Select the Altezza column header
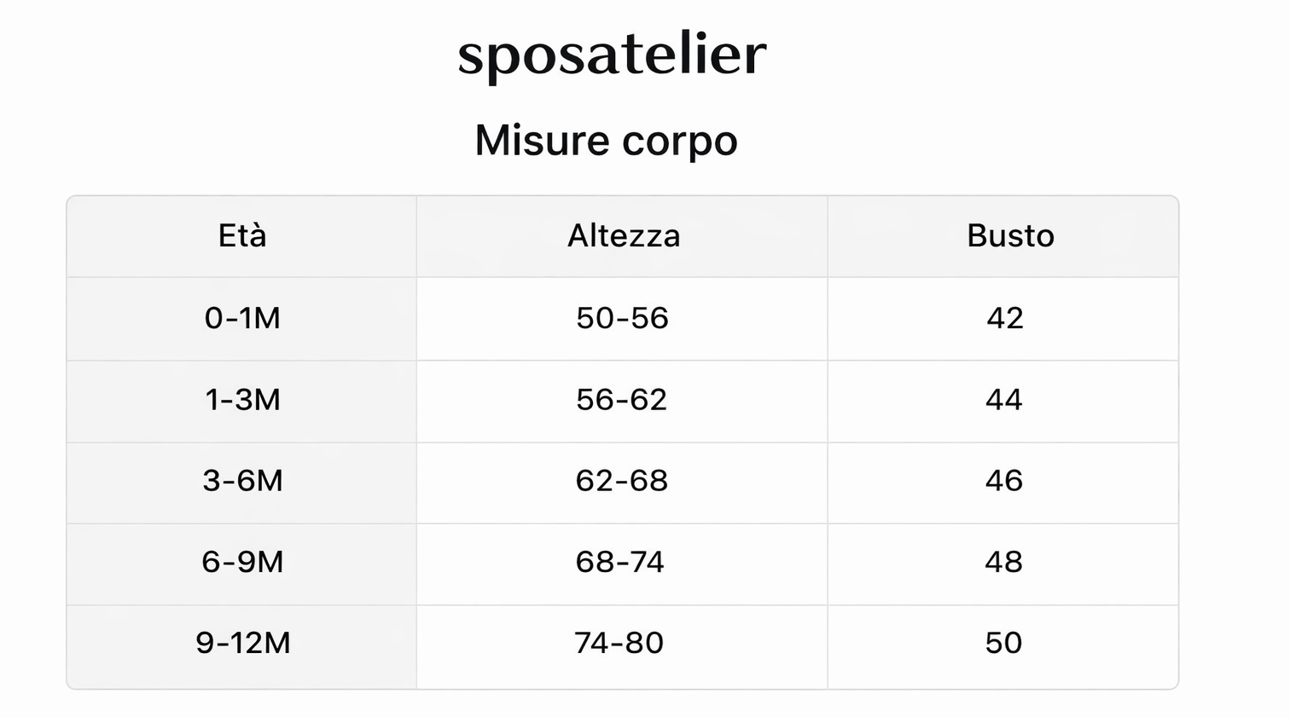The width and height of the screenshot is (1290, 717). tap(624, 236)
